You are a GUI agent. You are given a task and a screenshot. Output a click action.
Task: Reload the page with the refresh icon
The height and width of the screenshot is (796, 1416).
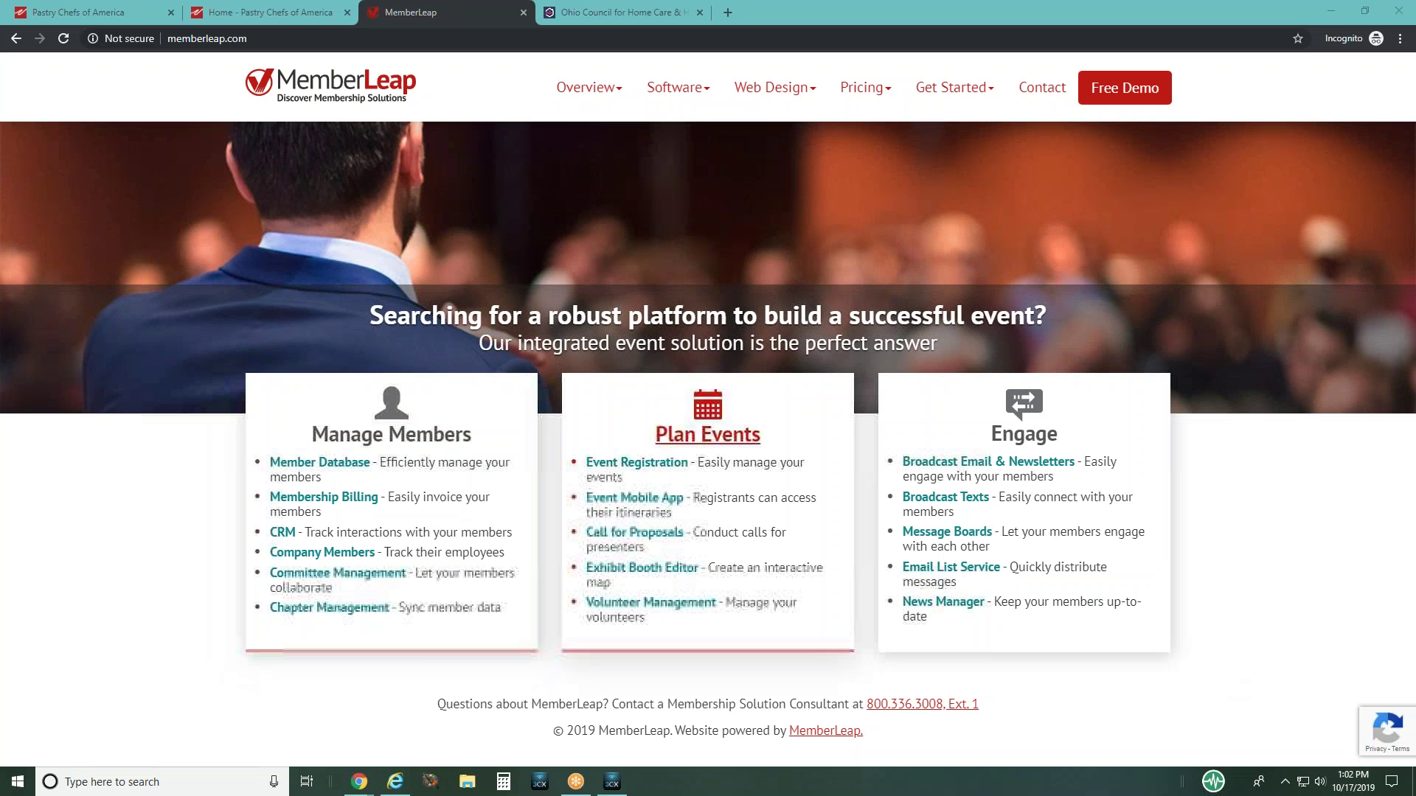(x=63, y=38)
